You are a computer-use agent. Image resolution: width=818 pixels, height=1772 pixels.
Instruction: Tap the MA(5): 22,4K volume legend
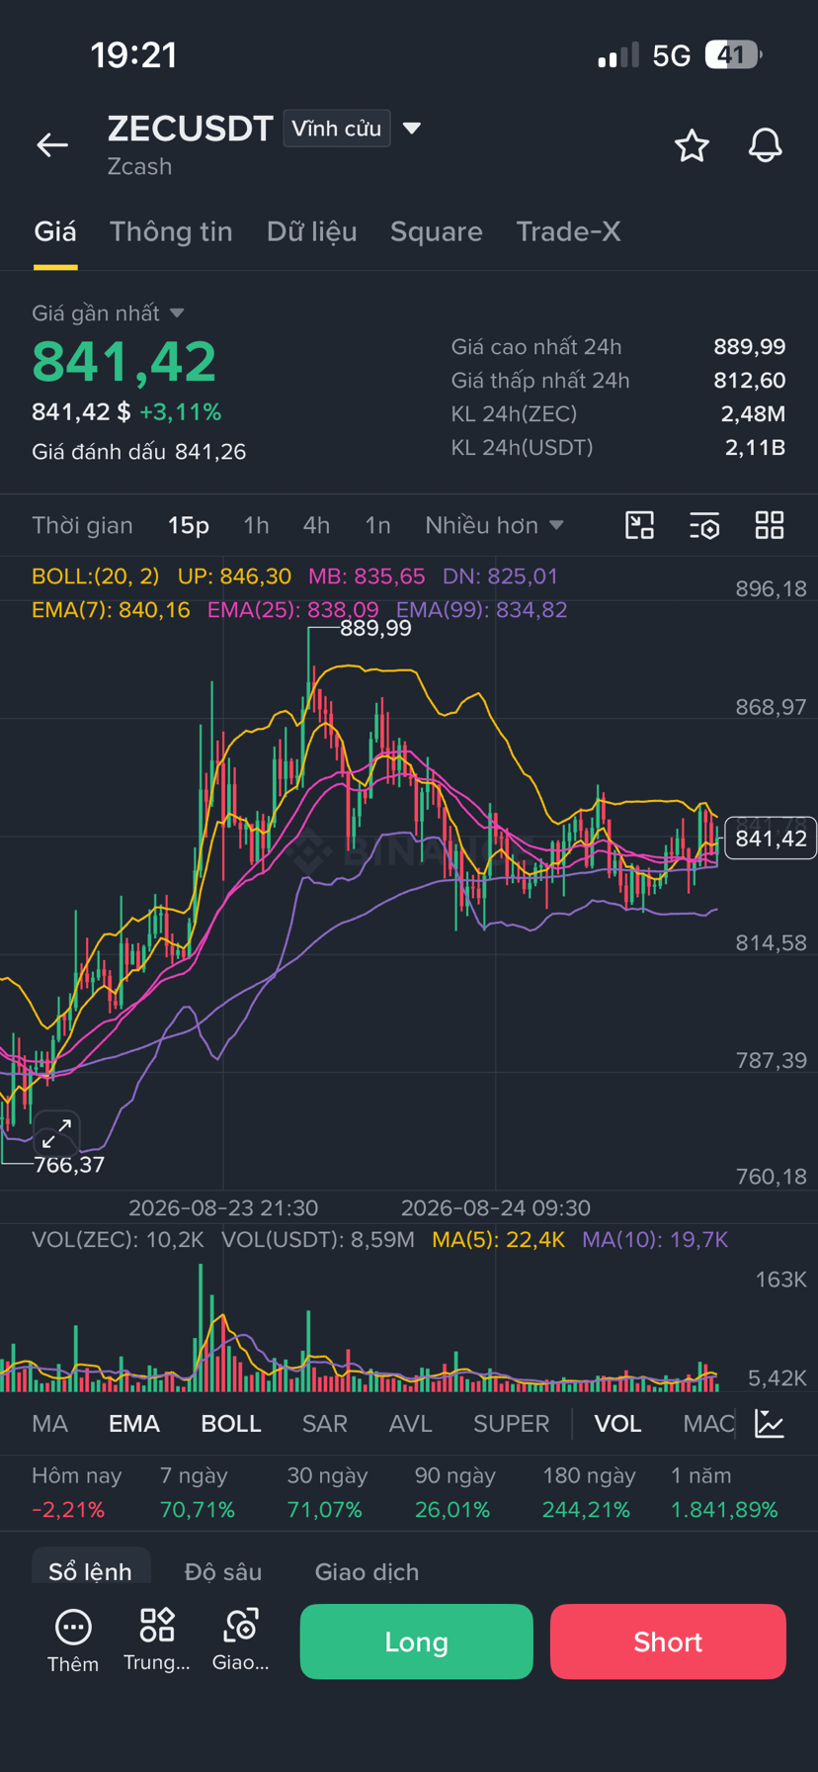pos(499,1240)
